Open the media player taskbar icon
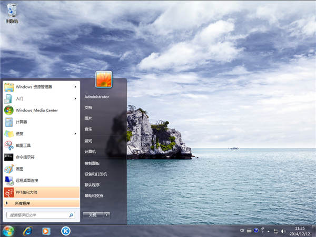This screenshot has height=237, width=316. coord(46,231)
